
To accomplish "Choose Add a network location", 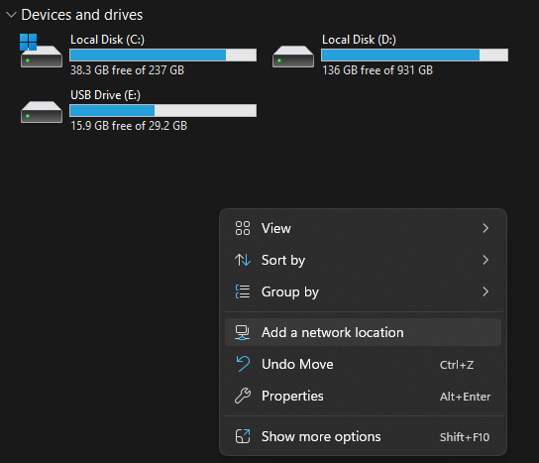I will 363,332.
